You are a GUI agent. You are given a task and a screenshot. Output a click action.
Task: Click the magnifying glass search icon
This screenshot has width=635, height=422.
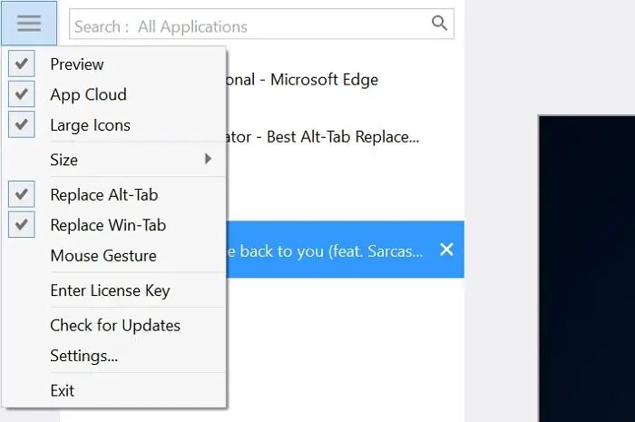pyautogui.click(x=439, y=23)
